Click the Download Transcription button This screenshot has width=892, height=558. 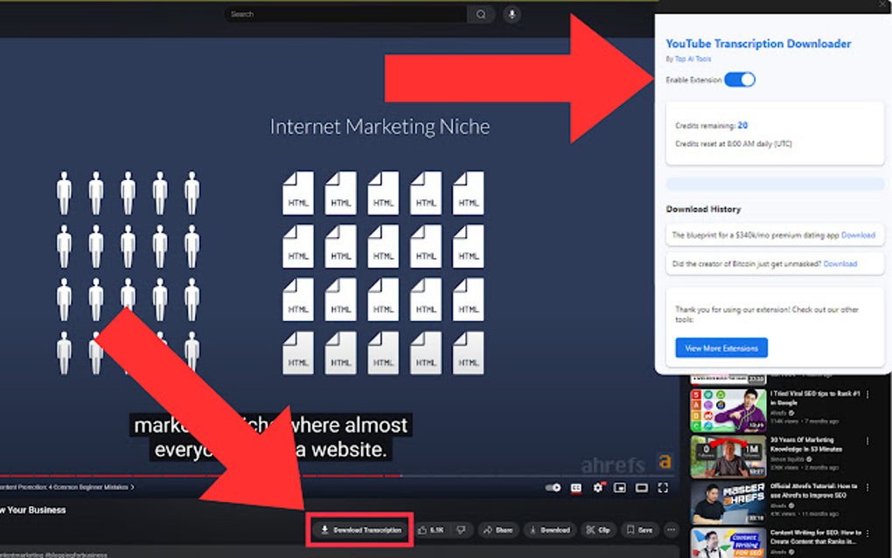coord(359,529)
